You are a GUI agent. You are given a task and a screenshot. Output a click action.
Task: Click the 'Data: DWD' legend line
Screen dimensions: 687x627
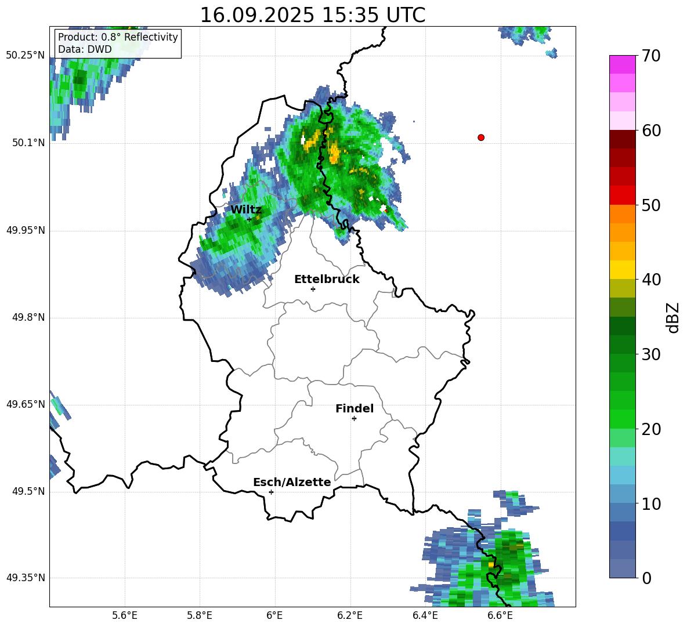(x=85, y=49)
